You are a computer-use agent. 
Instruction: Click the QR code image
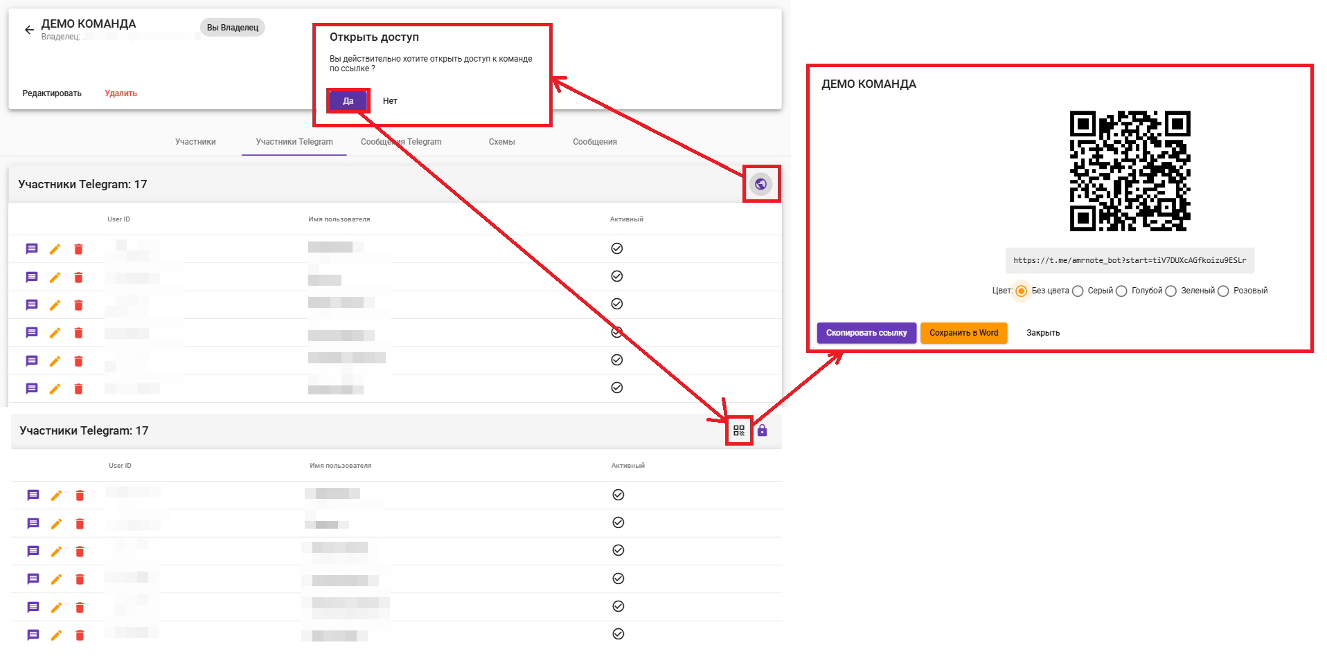[1130, 171]
